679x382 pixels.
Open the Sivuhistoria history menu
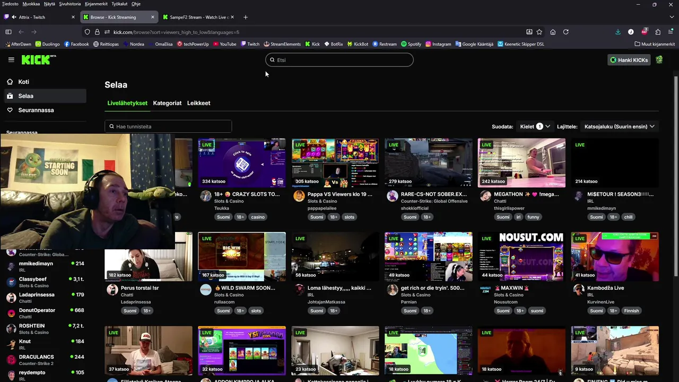[x=70, y=4]
